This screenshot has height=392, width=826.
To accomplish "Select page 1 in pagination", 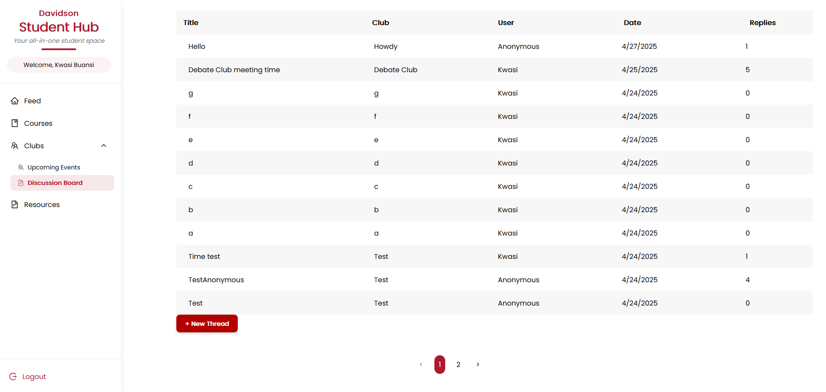I will 440,364.
